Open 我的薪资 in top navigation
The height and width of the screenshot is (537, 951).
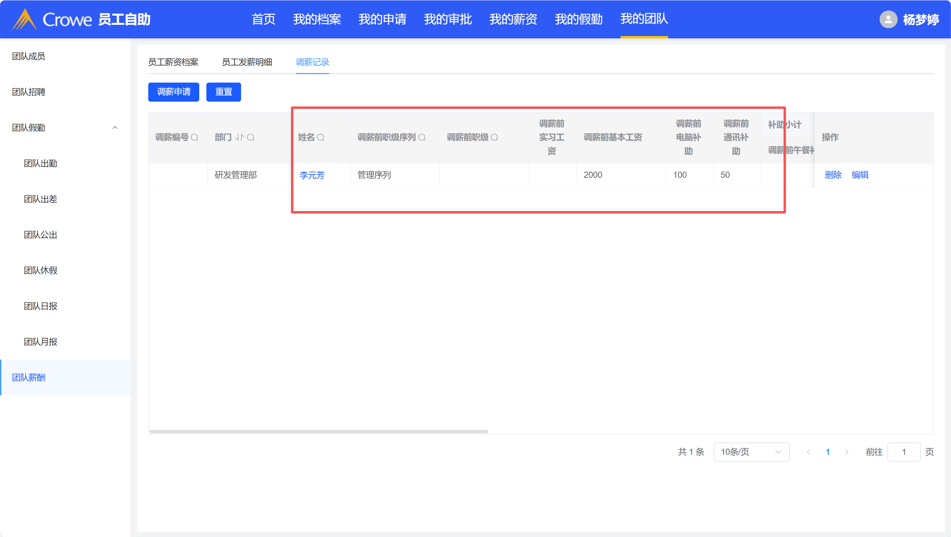coord(513,19)
